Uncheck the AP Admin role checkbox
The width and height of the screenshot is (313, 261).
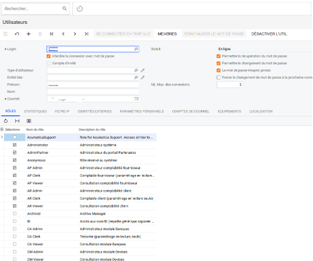(14, 168)
